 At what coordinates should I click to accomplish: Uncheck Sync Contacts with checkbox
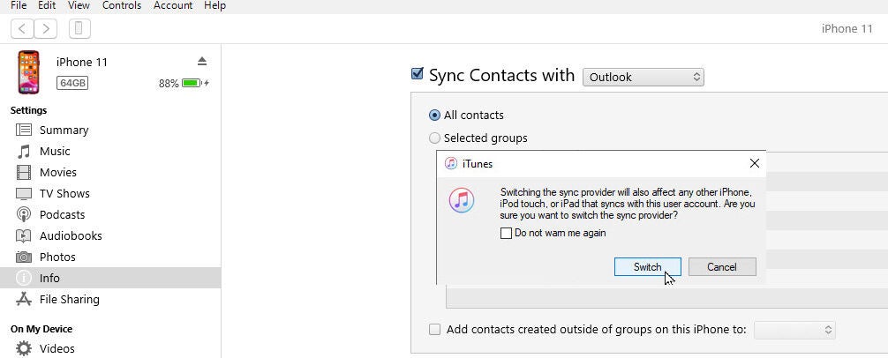(418, 74)
